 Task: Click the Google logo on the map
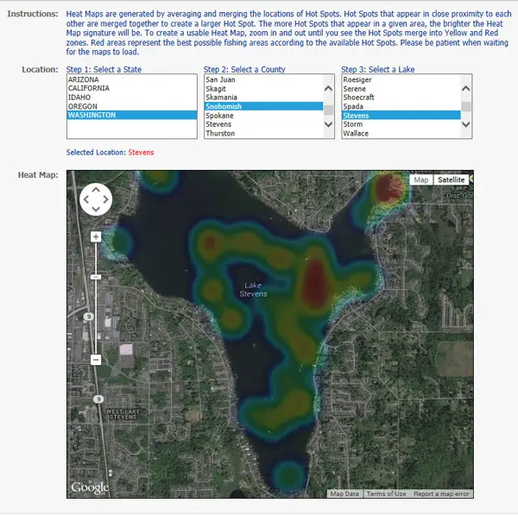[x=90, y=488]
